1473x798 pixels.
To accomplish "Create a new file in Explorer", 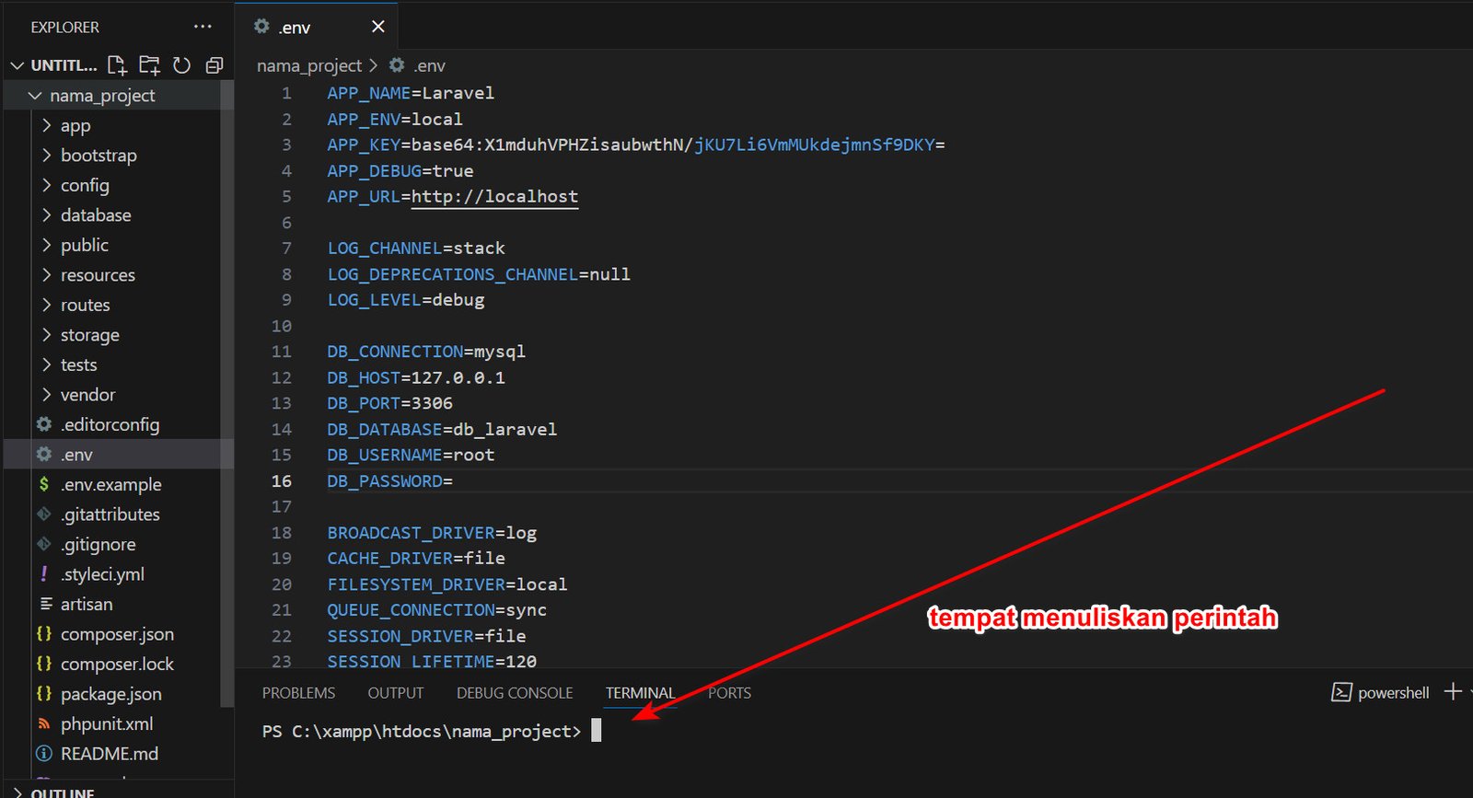I will click(117, 65).
